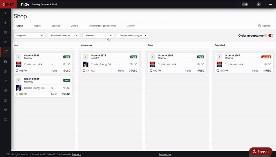This screenshot has width=276, height=157.
Task: Click the Paid badge on Order #2583
Action: 200,57
